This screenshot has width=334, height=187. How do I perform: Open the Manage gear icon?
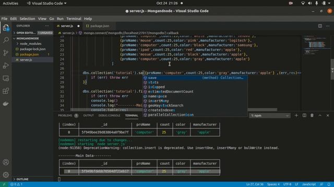click(6, 175)
